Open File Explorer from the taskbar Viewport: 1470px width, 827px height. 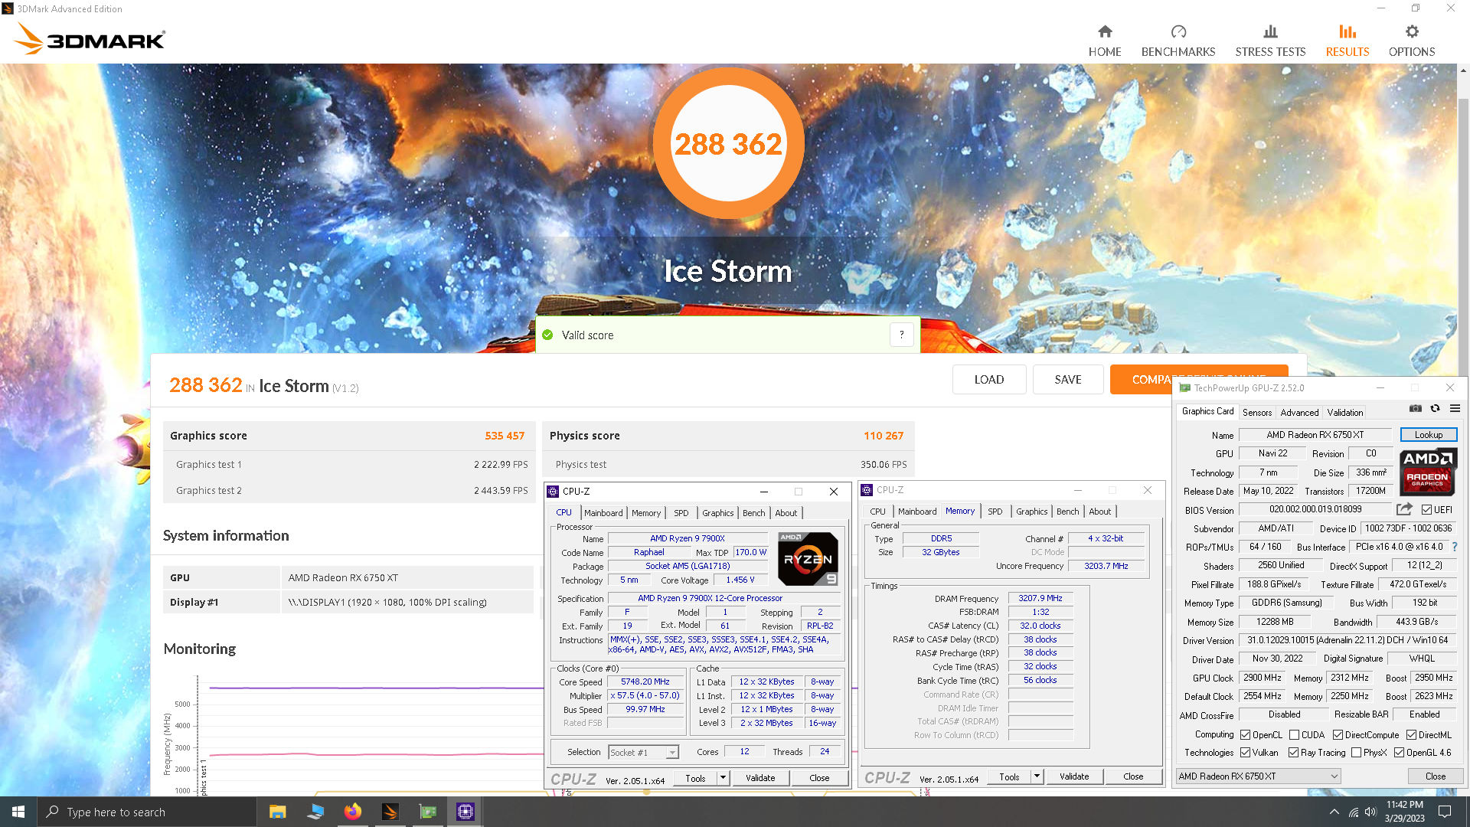click(277, 812)
